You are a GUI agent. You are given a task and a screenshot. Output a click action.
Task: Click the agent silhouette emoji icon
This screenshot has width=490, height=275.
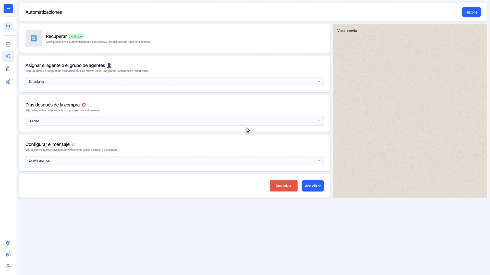tap(109, 65)
